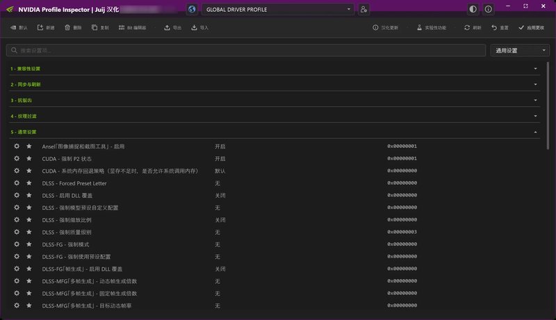
Task: Click the 默认 NVIDIA default toolbar button
Action: tap(19, 28)
